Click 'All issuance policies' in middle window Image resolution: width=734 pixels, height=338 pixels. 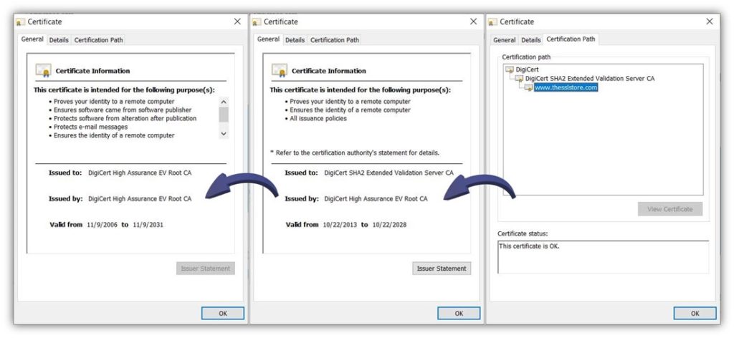click(318, 118)
